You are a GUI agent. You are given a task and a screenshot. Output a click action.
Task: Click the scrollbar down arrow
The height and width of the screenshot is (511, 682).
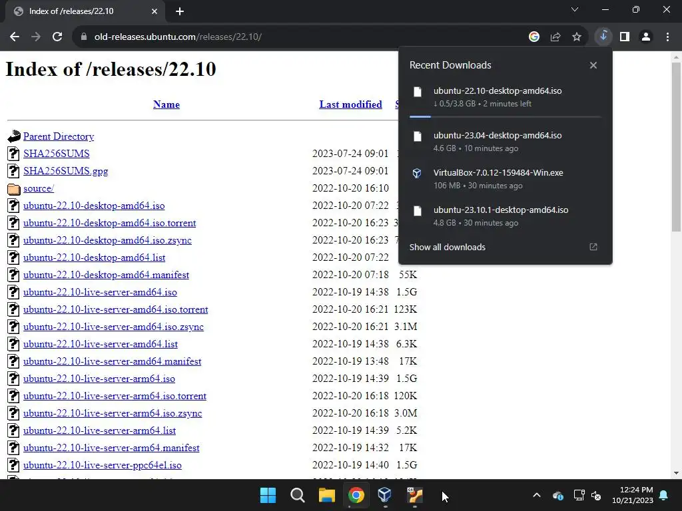tap(677, 473)
